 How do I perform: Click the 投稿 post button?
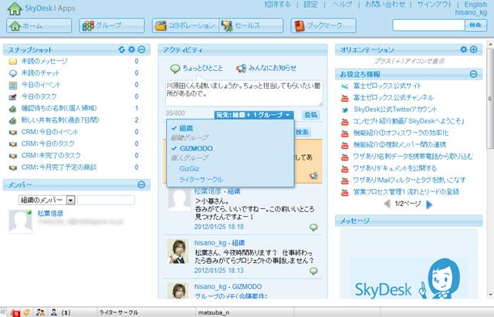(310, 115)
